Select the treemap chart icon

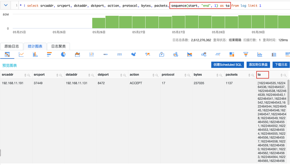click(232, 54)
